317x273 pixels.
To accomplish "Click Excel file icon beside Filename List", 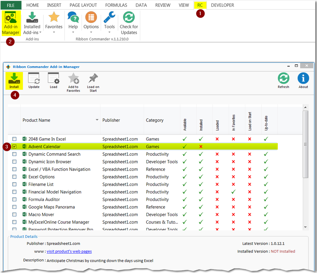I will coord(25,184).
